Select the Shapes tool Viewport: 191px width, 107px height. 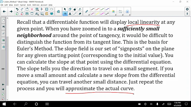coord(70,9)
